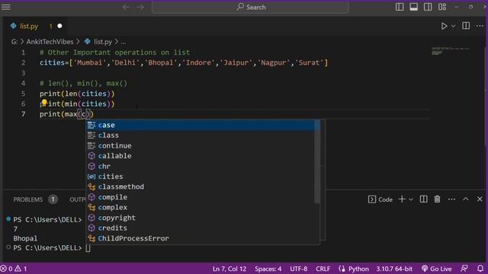Image resolution: width=488 pixels, height=274 pixels.
Task: Click the lightbulb quick fix icon
Action: 44,102
